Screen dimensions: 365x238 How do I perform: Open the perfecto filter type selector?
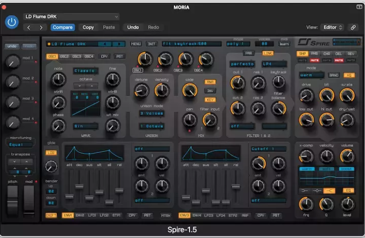click(x=242, y=64)
